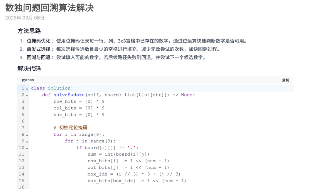This screenshot has width=317, height=189.
Task: Click the 'box_bits = [0] * 9' line
Action: (79, 115)
